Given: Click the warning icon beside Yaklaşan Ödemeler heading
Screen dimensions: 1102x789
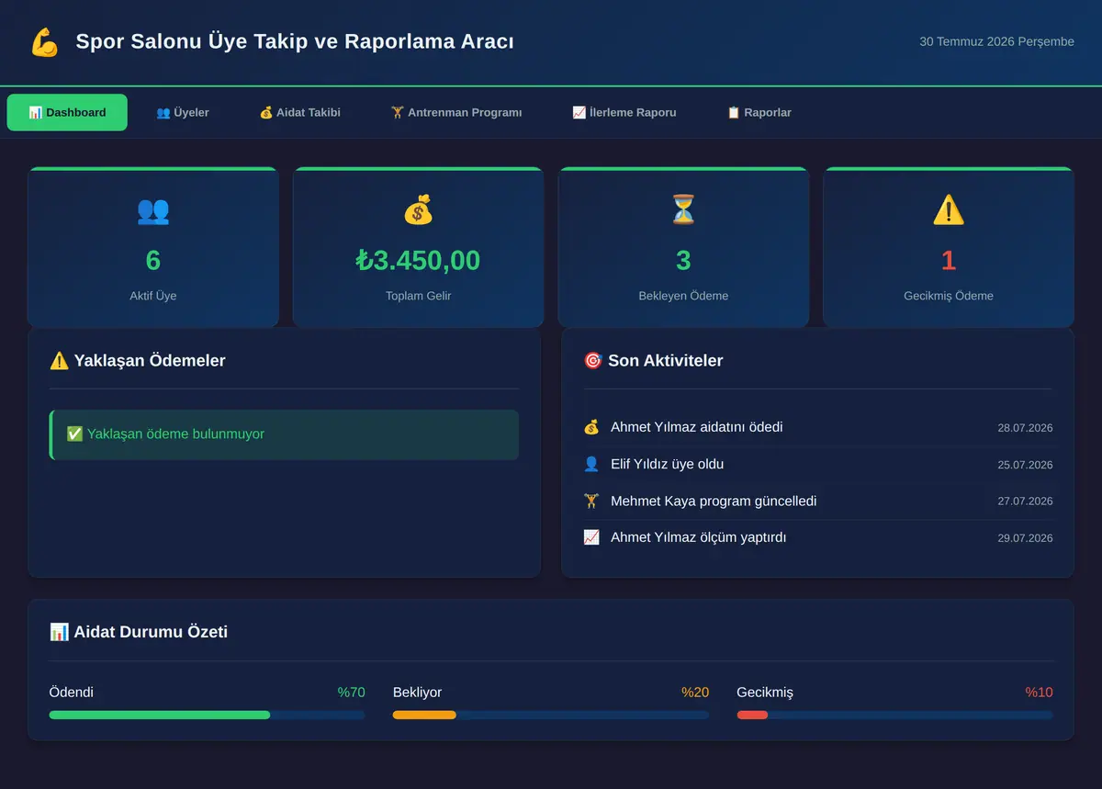Looking at the screenshot, I should tap(59, 361).
